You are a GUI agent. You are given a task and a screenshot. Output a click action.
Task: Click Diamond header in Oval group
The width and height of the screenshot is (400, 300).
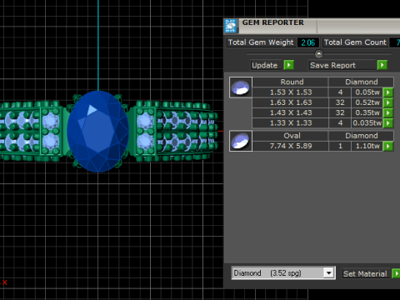pos(361,136)
